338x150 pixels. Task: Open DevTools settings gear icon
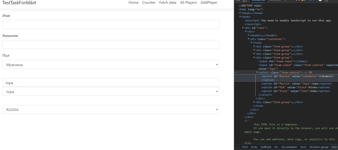coord(320,1)
